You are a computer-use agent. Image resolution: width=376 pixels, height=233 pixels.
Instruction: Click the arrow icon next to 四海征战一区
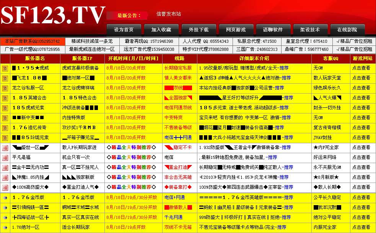pos(5,217)
